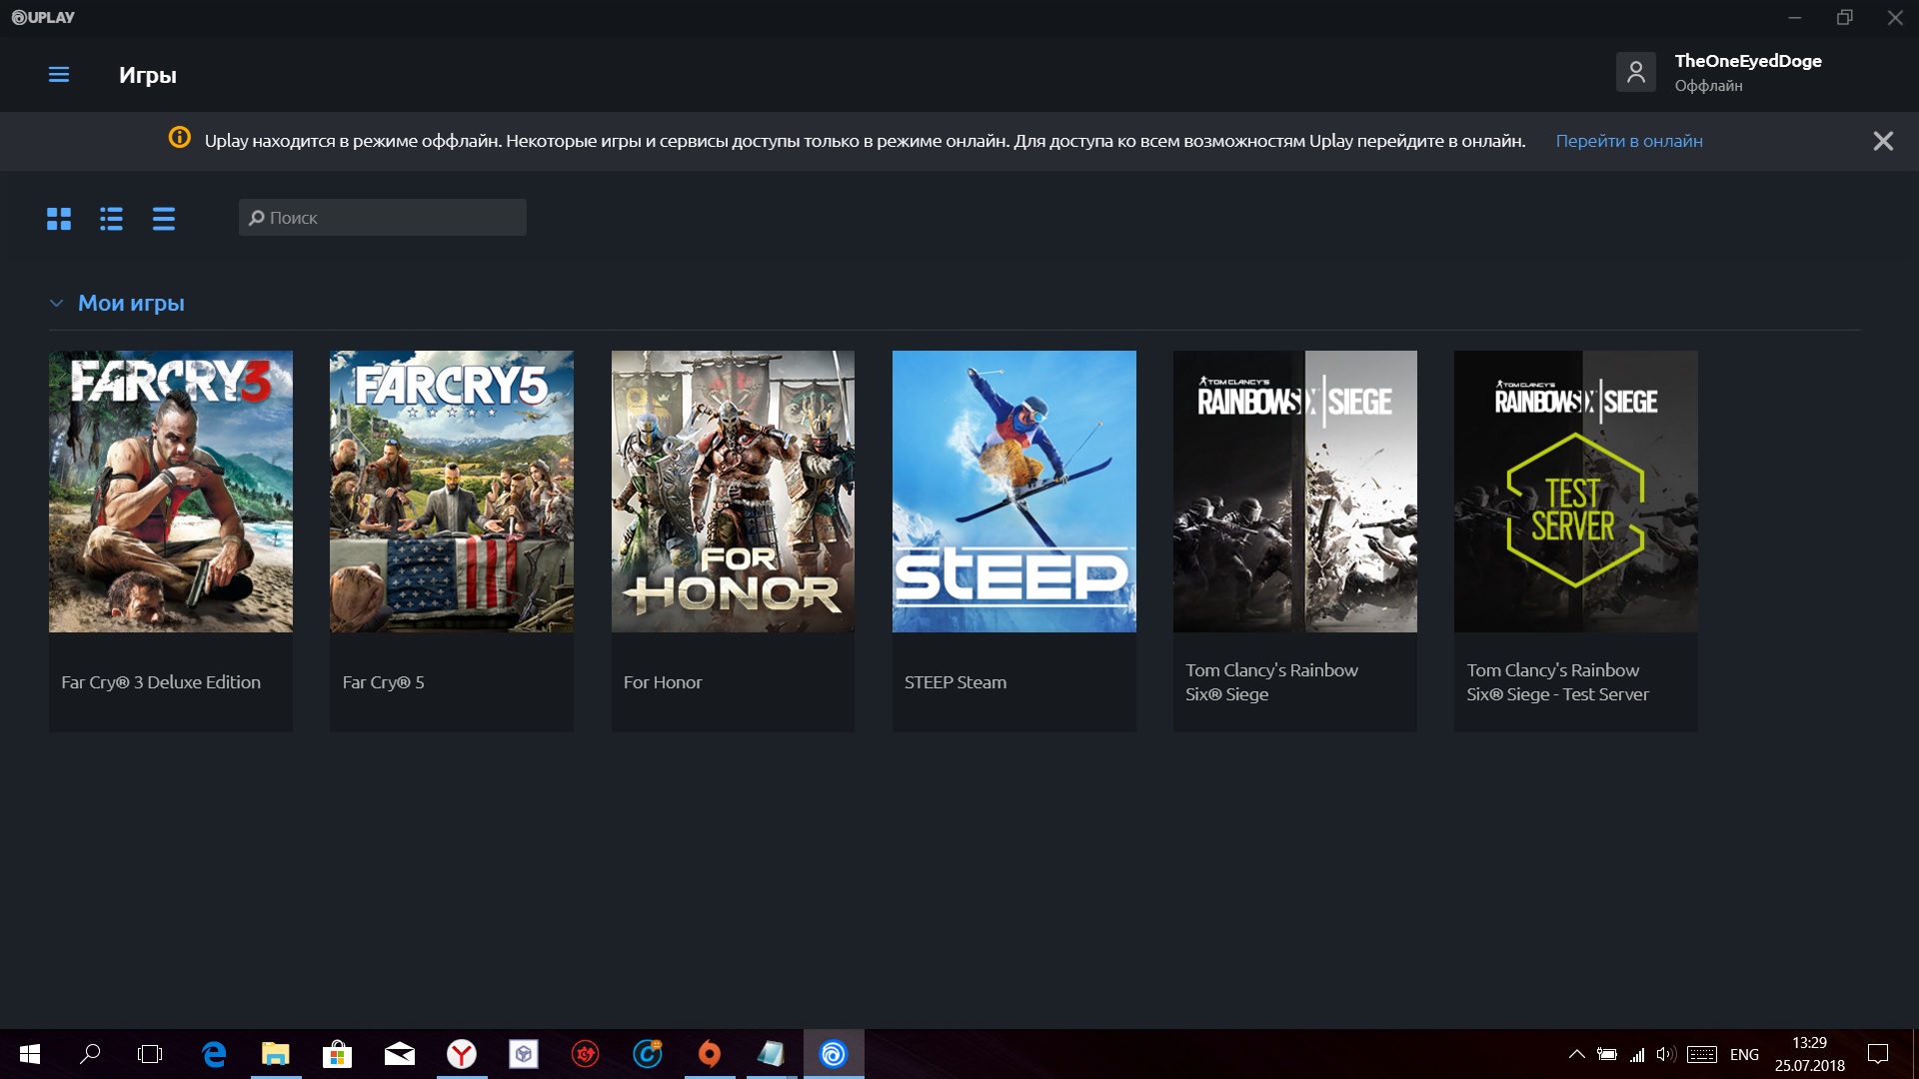
Task: Click 'STEEP Steam' title text
Action: (956, 682)
